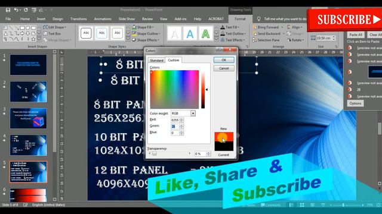Click the Text Outline icon
This screenshot has height=214, width=382.
223,33
